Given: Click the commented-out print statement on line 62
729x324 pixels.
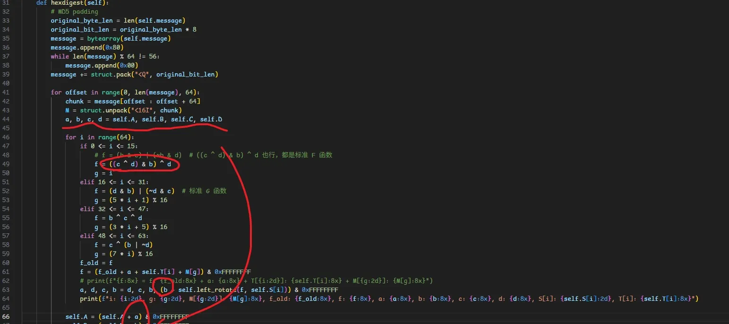Looking at the screenshot, I should (257, 281).
